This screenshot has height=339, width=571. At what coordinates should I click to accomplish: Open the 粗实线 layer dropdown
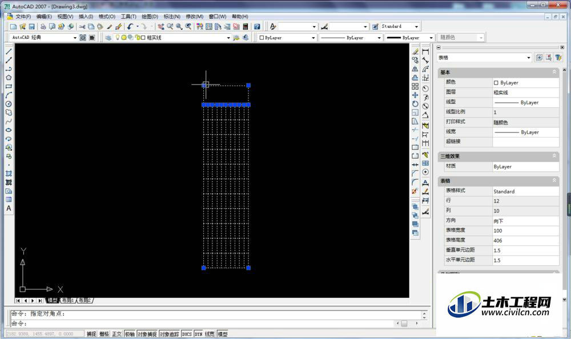point(228,38)
